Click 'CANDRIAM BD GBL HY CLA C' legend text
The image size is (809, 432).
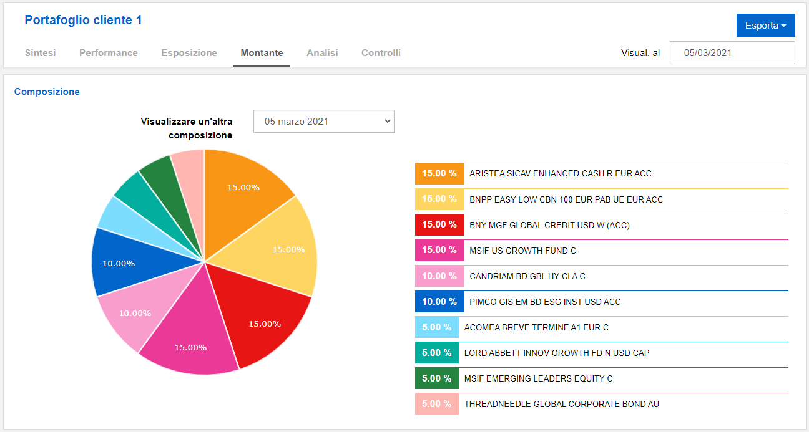(527, 276)
